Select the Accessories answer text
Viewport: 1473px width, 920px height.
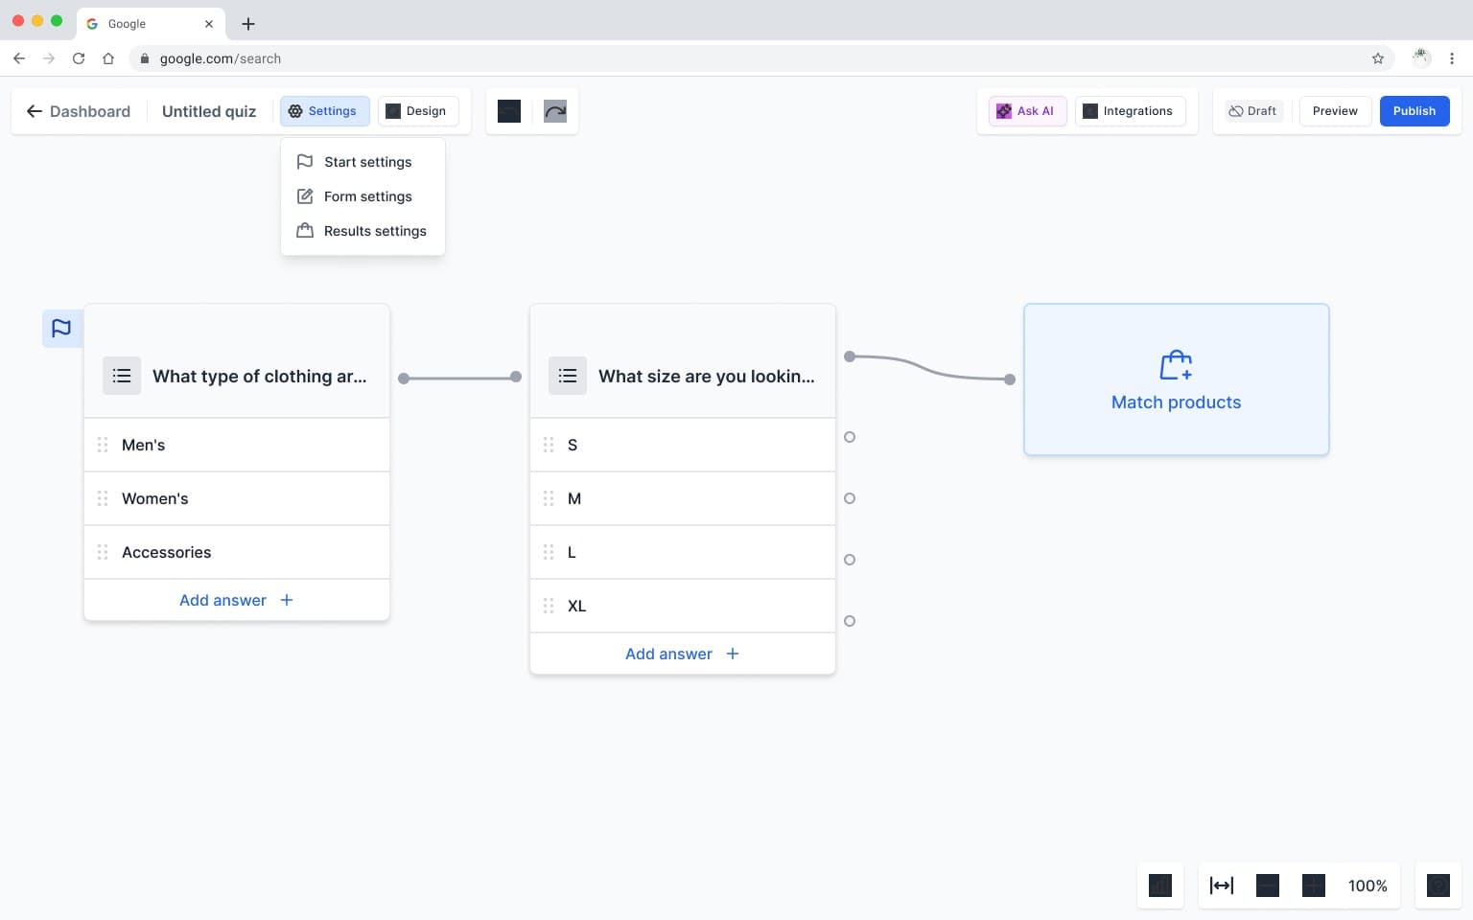pos(167,552)
